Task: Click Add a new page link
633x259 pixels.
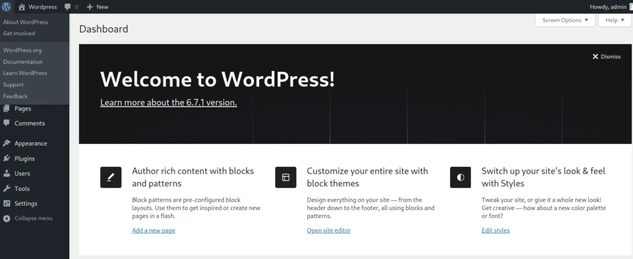Action: (153, 231)
